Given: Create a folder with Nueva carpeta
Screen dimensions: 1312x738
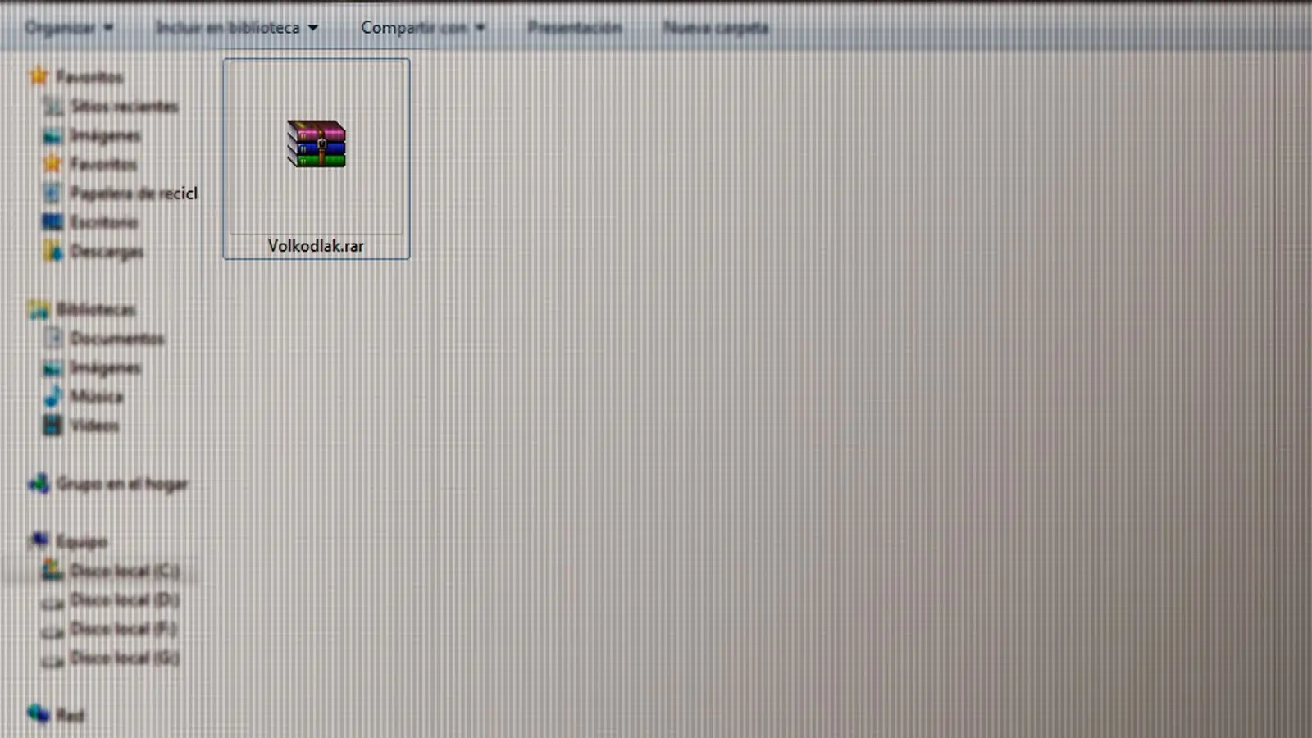Looking at the screenshot, I should [x=715, y=28].
